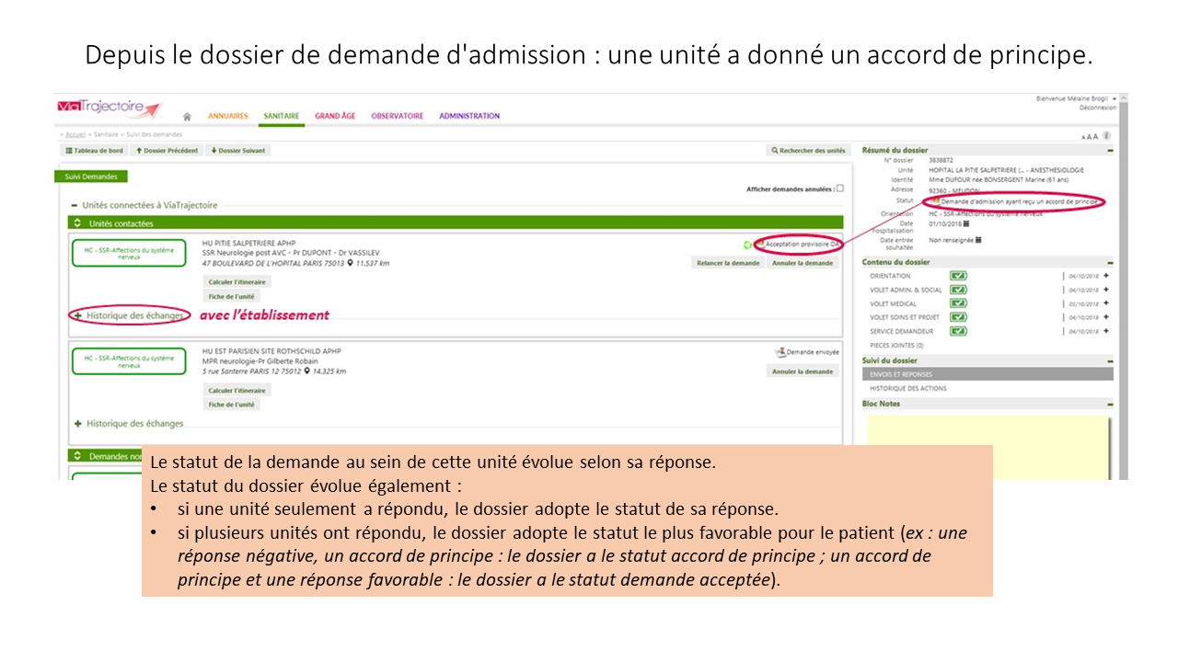Click the green checkmark icon for VOLET MEDICAL
The height and width of the screenshot is (662, 1178).
[x=958, y=303]
